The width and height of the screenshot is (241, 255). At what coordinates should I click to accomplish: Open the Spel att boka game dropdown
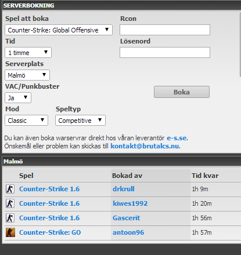click(x=59, y=30)
